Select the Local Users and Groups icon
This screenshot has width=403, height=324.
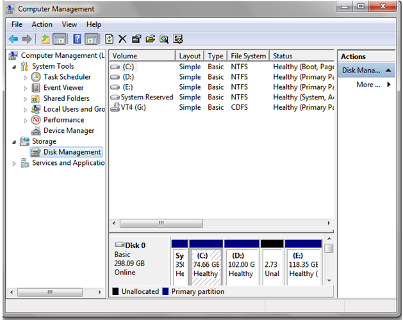[x=35, y=109]
